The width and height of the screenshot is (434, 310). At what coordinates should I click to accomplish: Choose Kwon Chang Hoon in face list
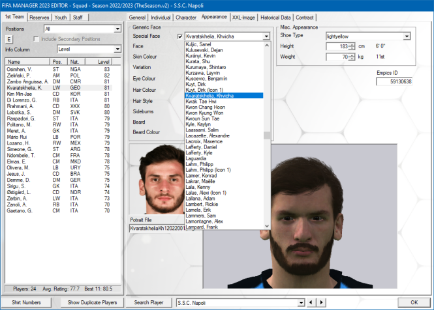[x=224, y=107]
